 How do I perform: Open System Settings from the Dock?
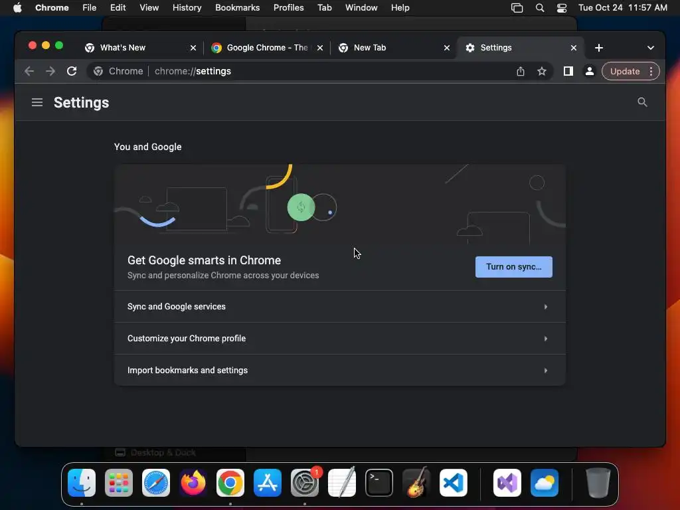pyautogui.click(x=305, y=483)
